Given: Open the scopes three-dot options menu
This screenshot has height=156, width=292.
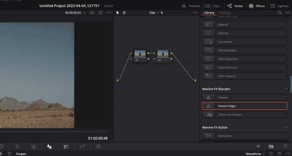Looking at the screenshot, I should [288, 154].
